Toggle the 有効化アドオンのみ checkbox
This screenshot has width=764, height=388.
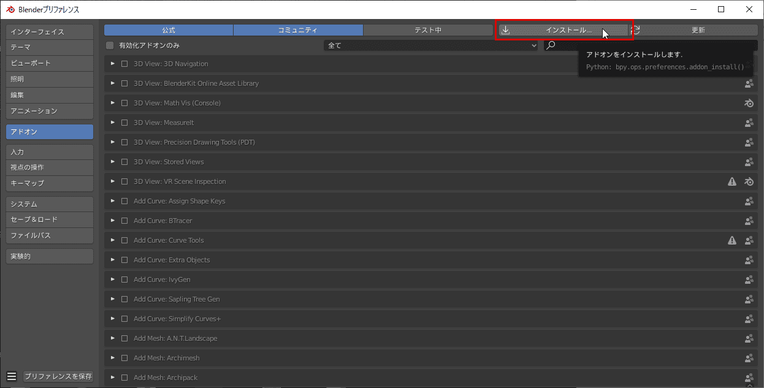point(110,45)
